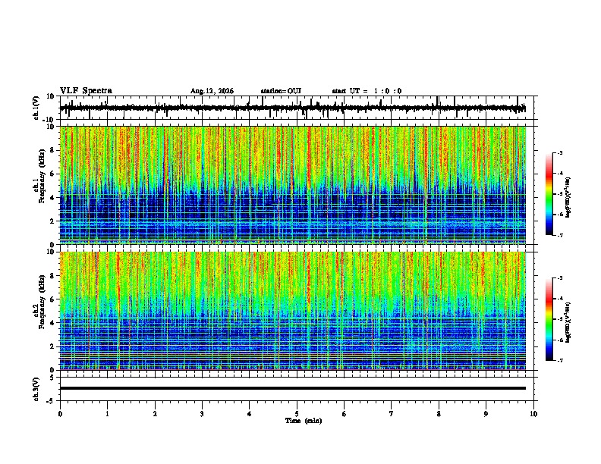601x464 pixels.
Task: Click the ch.1 color bar PSD unit label
Action: tap(568, 197)
